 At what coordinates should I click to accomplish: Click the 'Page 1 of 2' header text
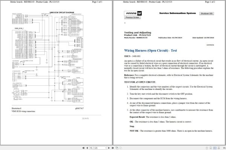(x=210, y=2)
